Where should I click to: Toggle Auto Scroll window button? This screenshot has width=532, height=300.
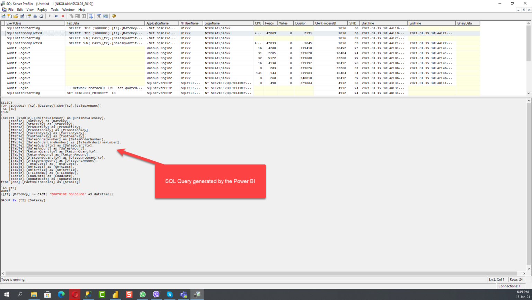(x=90, y=16)
